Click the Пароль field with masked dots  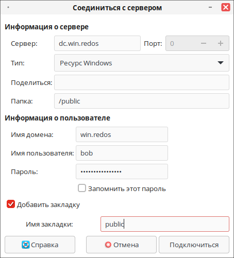(x=122, y=171)
